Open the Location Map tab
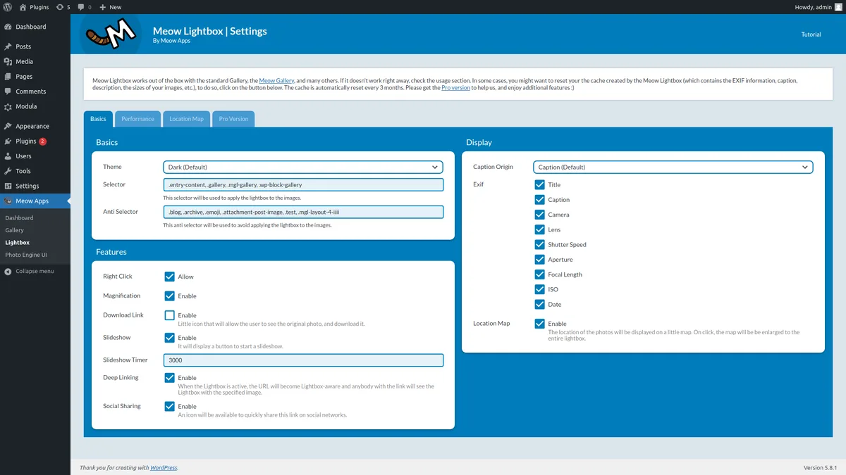 [x=186, y=119]
